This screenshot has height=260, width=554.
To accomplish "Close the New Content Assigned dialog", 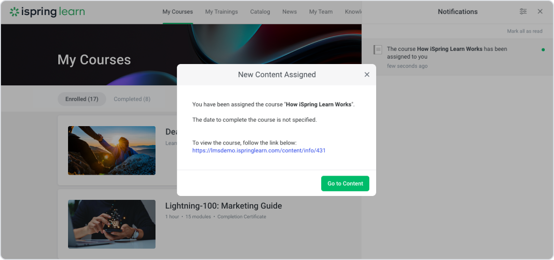I will pos(367,74).
